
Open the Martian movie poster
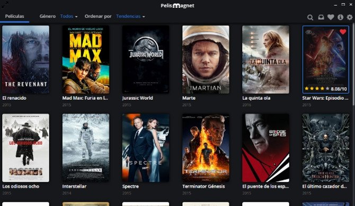[206, 60]
